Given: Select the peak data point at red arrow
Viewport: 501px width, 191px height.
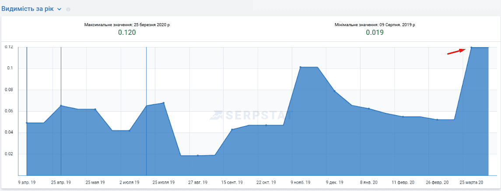Looking at the screenshot, I should click(x=471, y=48).
